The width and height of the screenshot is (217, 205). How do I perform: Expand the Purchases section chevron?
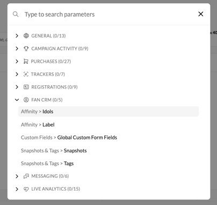(17, 61)
